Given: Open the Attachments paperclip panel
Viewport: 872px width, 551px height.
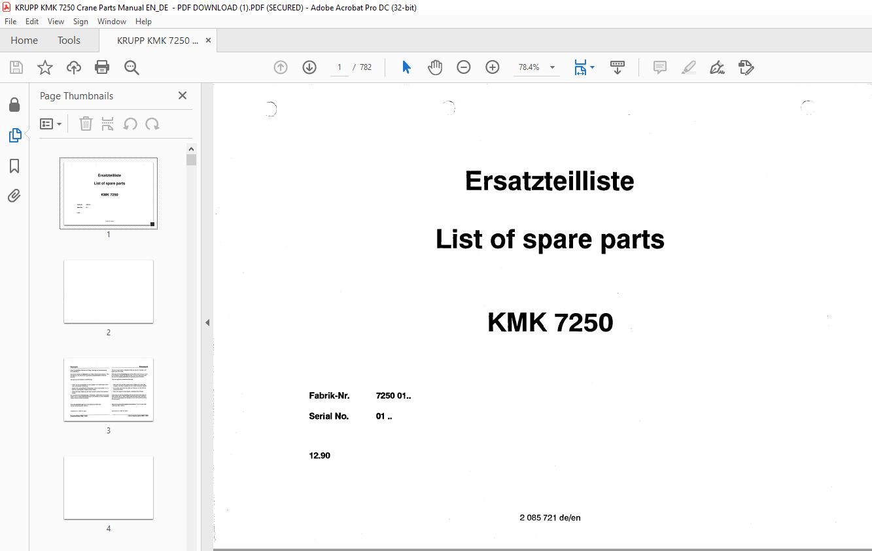Looking at the screenshot, I should [14, 195].
